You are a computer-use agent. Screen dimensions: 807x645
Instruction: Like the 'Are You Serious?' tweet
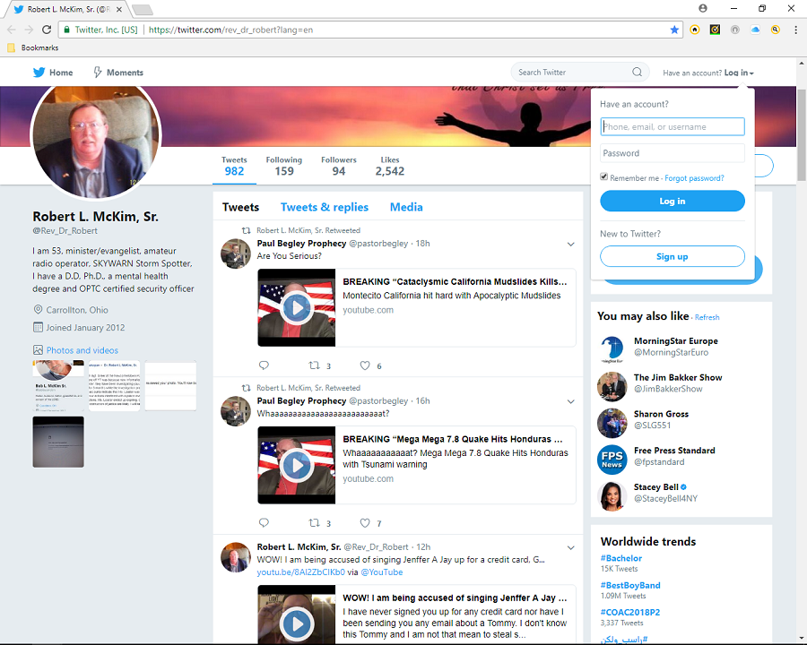pos(365,365)
